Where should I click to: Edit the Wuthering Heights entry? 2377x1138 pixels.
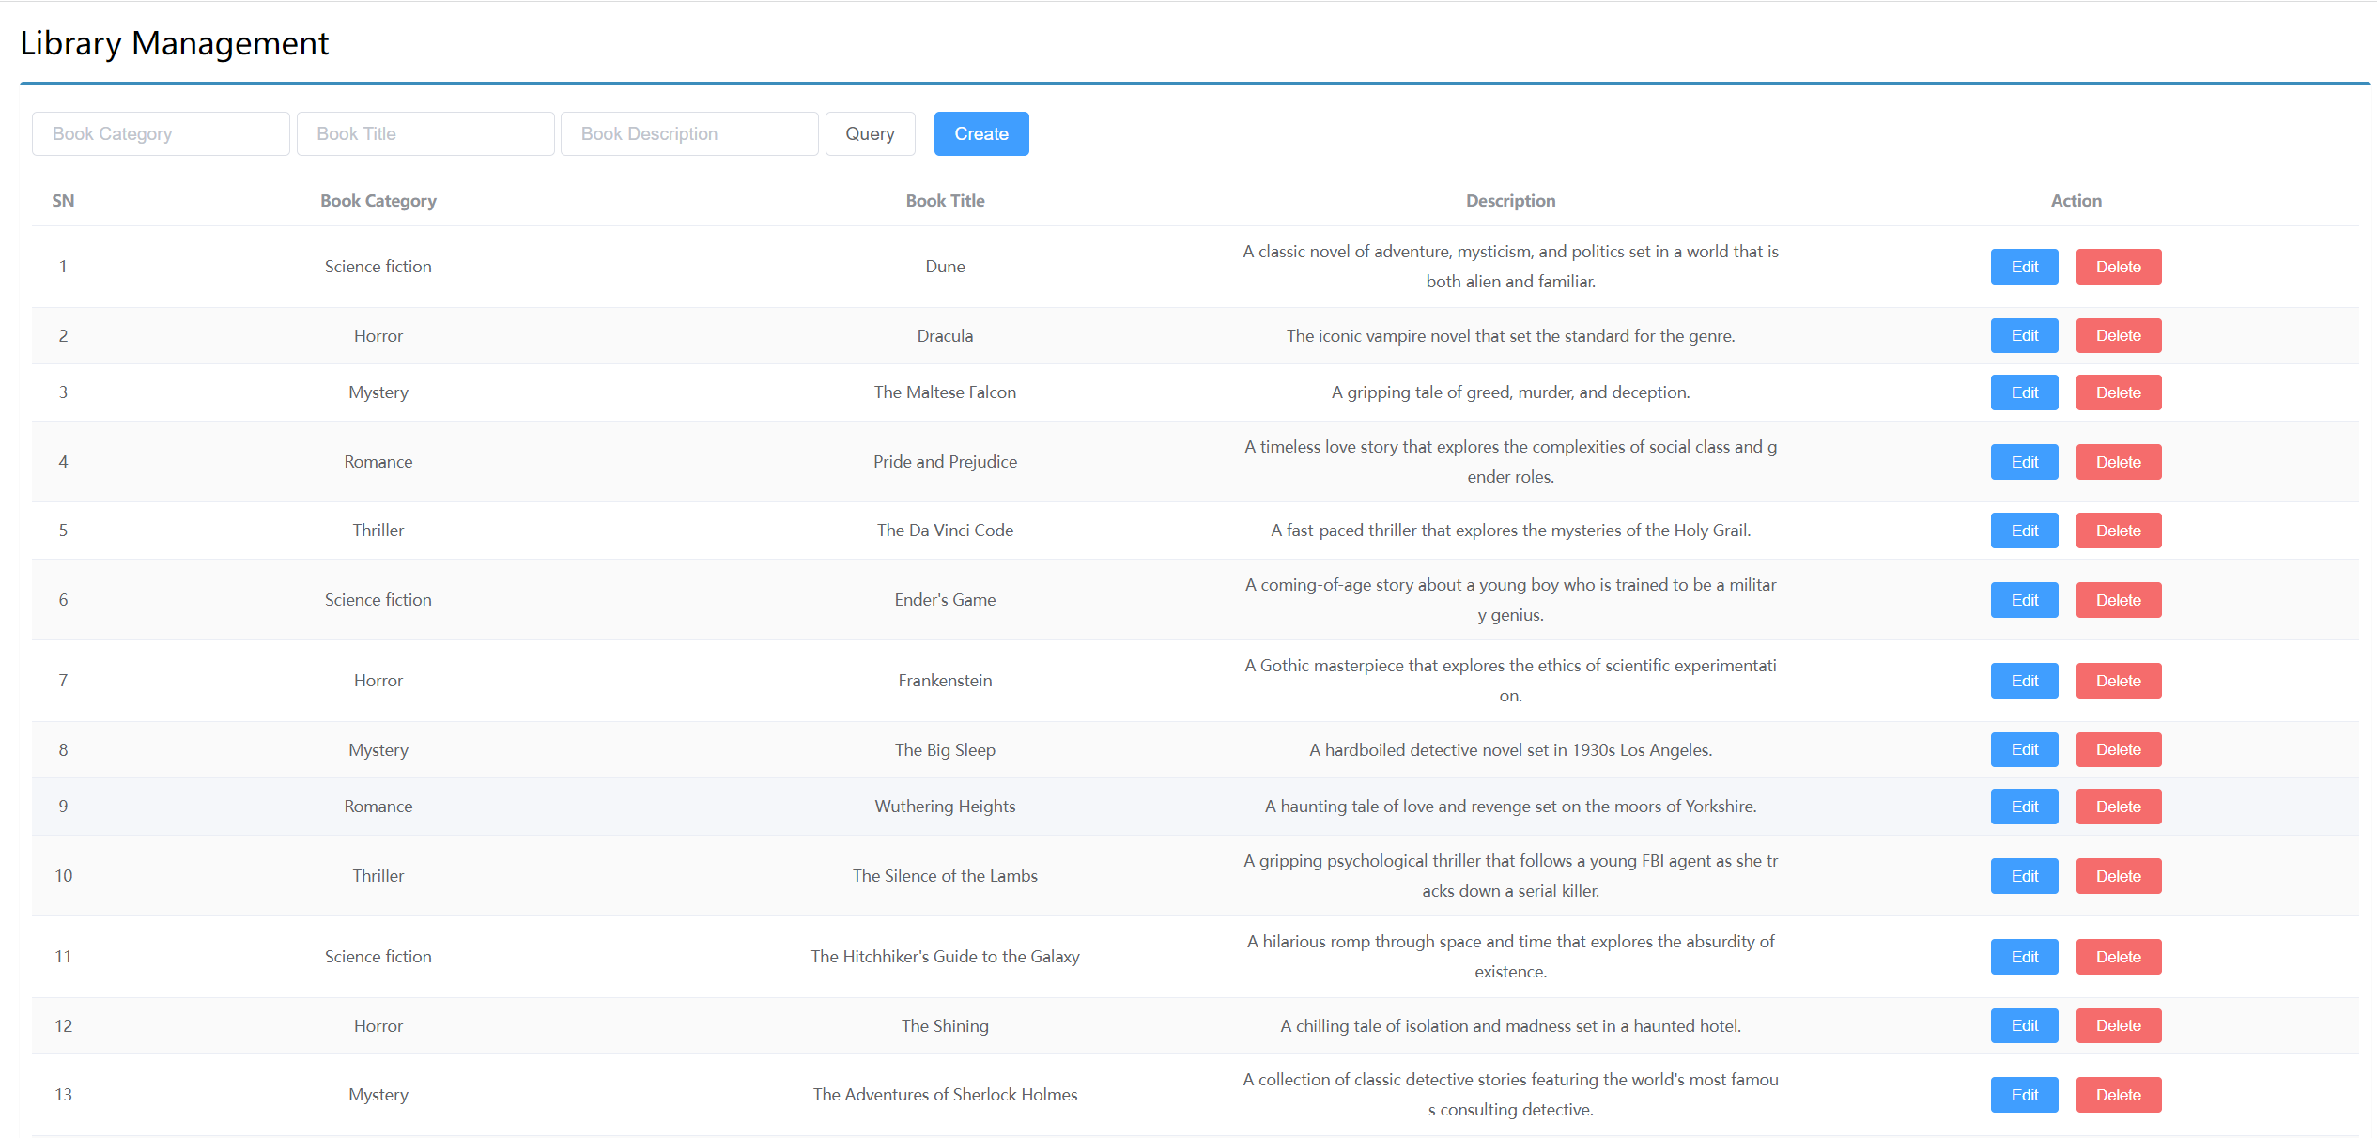2024,807
